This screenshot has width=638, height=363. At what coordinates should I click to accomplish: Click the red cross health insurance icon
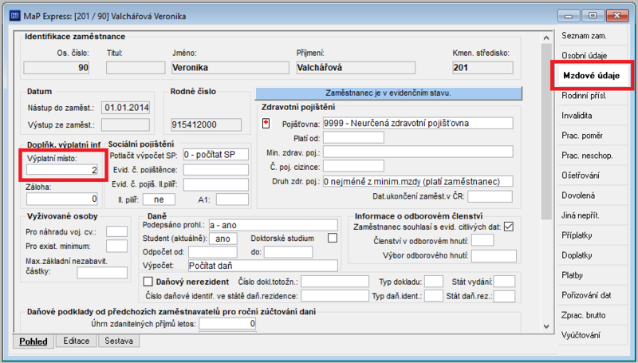(x=266, y=123)
